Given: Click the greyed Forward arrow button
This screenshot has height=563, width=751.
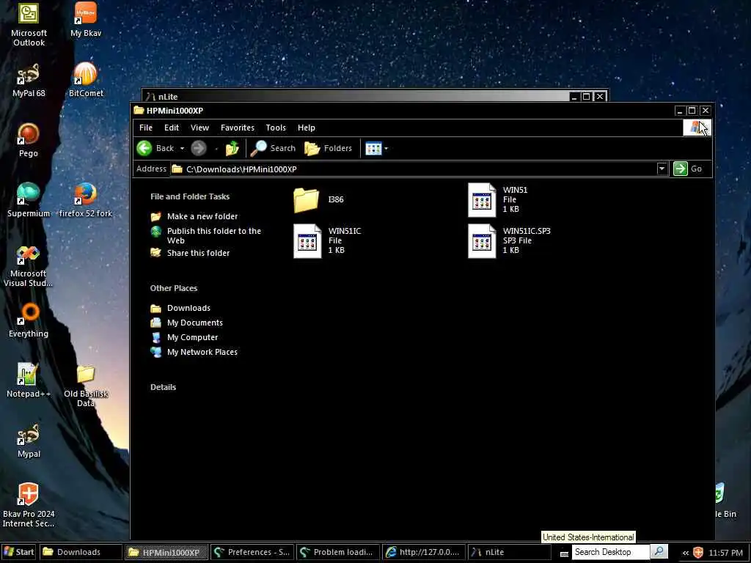Looking at the screenshot, I should tap(199, 148).
